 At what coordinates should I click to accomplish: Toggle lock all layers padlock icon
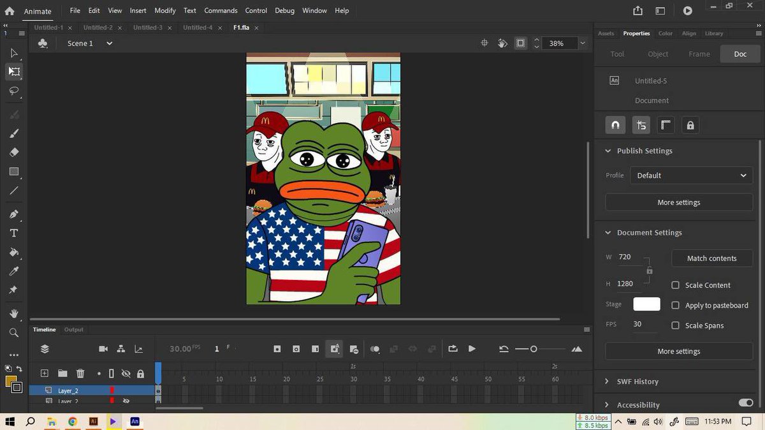(140, 373)
